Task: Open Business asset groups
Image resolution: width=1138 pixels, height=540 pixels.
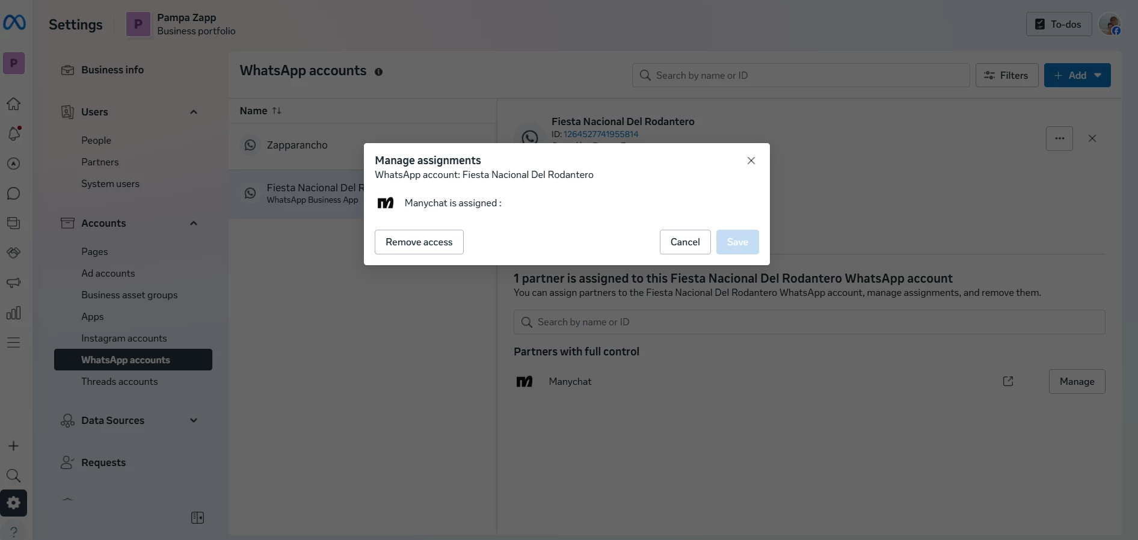Action: (x=129, y=295)
